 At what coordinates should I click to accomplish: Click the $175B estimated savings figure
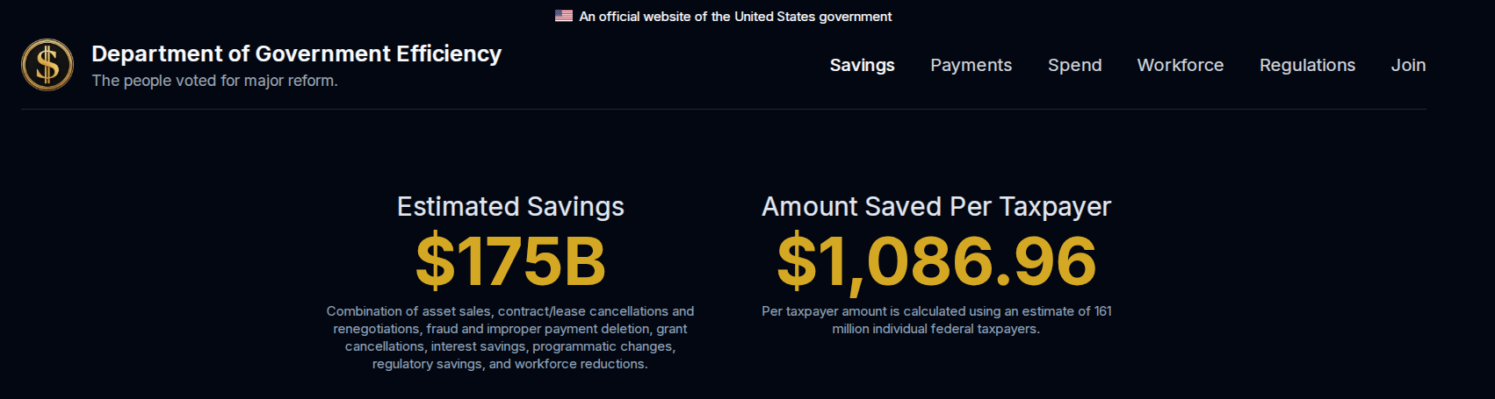coord(510,261)
